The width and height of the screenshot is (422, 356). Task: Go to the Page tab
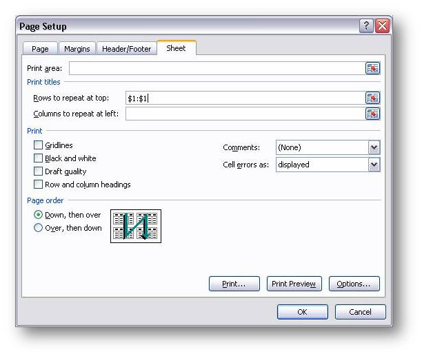click(x=40, y=49)
